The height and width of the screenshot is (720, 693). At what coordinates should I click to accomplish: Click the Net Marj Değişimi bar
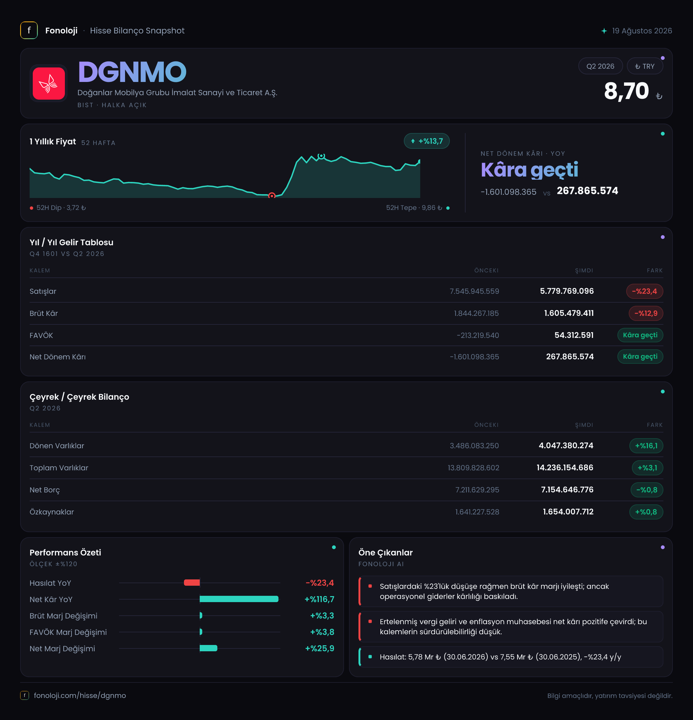coord(209,648)
